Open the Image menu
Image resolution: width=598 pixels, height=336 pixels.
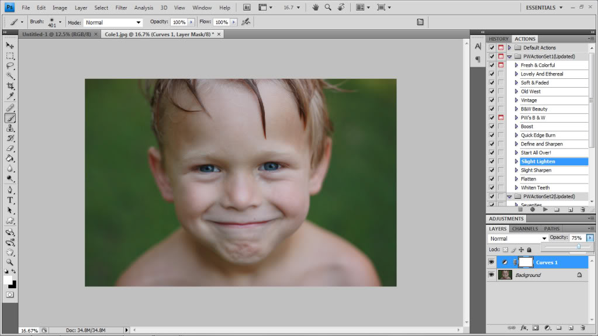pyautogui.click(x=60, y=8)
